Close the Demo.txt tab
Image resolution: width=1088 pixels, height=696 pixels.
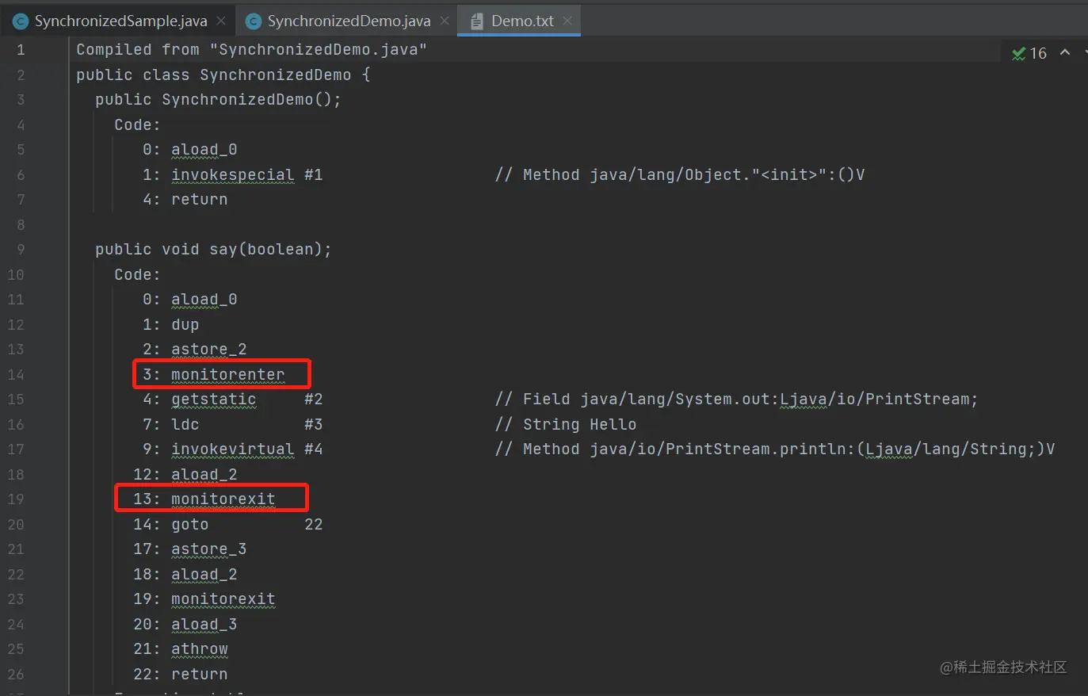567,21
